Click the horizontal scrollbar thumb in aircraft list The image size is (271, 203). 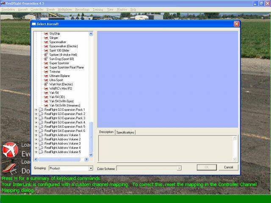[59, 159]
